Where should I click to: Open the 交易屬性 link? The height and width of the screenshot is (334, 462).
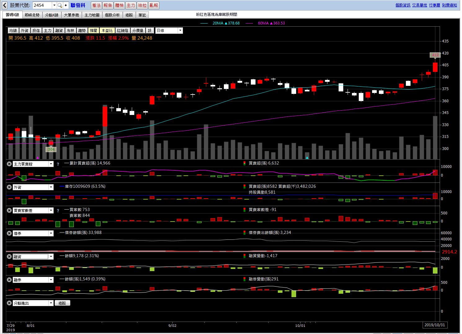click(x=420, y=5)
